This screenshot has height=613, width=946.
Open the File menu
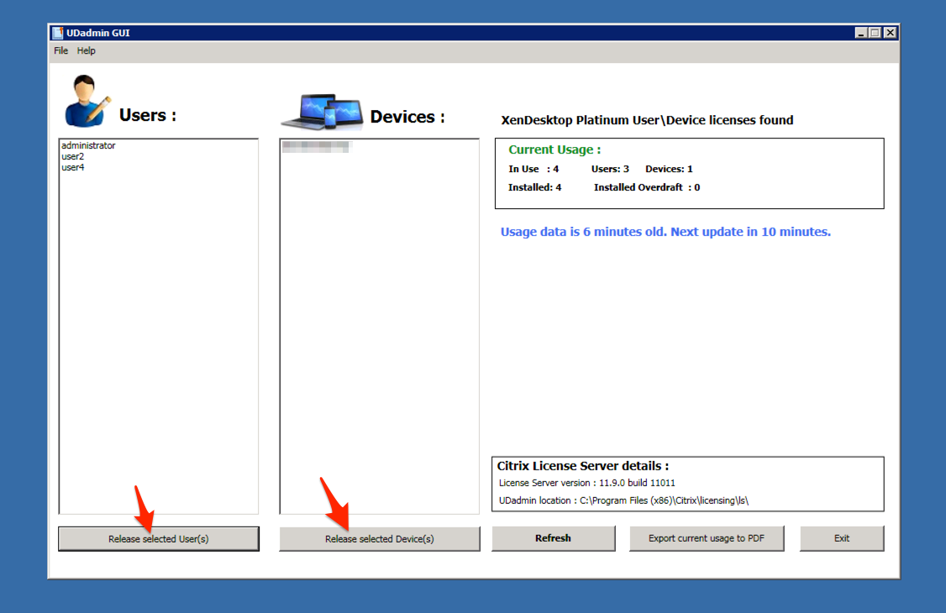60,50
